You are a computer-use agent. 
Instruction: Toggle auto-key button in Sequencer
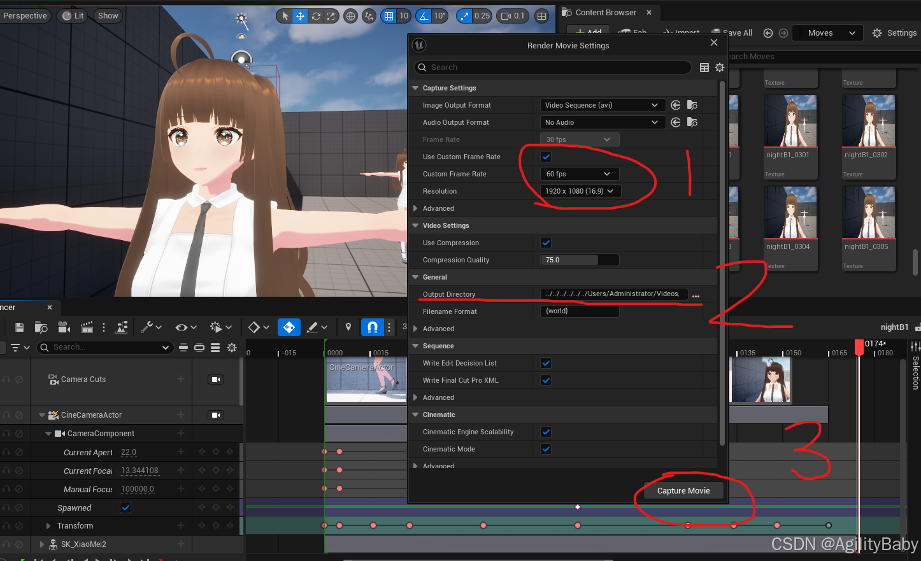tap(289, 327)
